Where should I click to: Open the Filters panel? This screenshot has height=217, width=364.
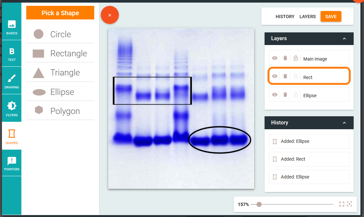pos(12,108)
